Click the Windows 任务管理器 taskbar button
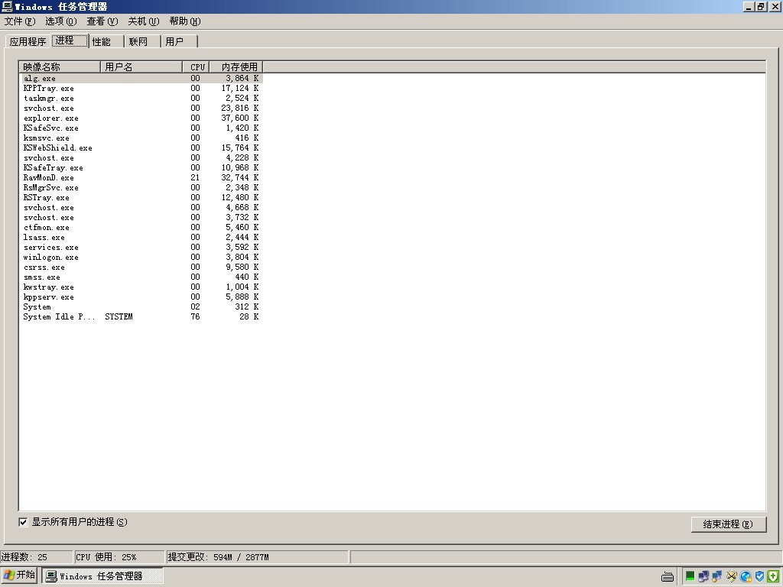The width and height of the screenshot is (783, 587). 102,576
